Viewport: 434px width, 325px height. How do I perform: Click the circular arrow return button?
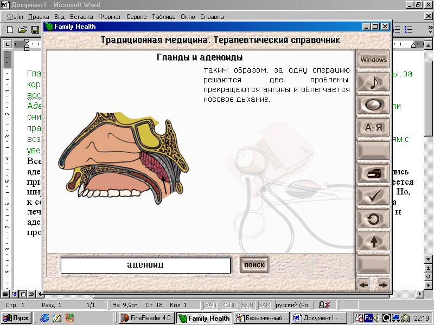tap(373, 218)
